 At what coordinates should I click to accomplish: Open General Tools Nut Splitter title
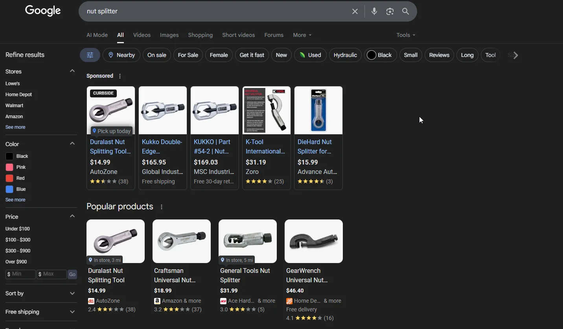pyautogui.click(x=245, y=275)
